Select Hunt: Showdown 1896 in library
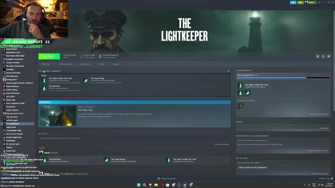Image resolution: width=335 pixels, height=188 pixels. [15, 103]
